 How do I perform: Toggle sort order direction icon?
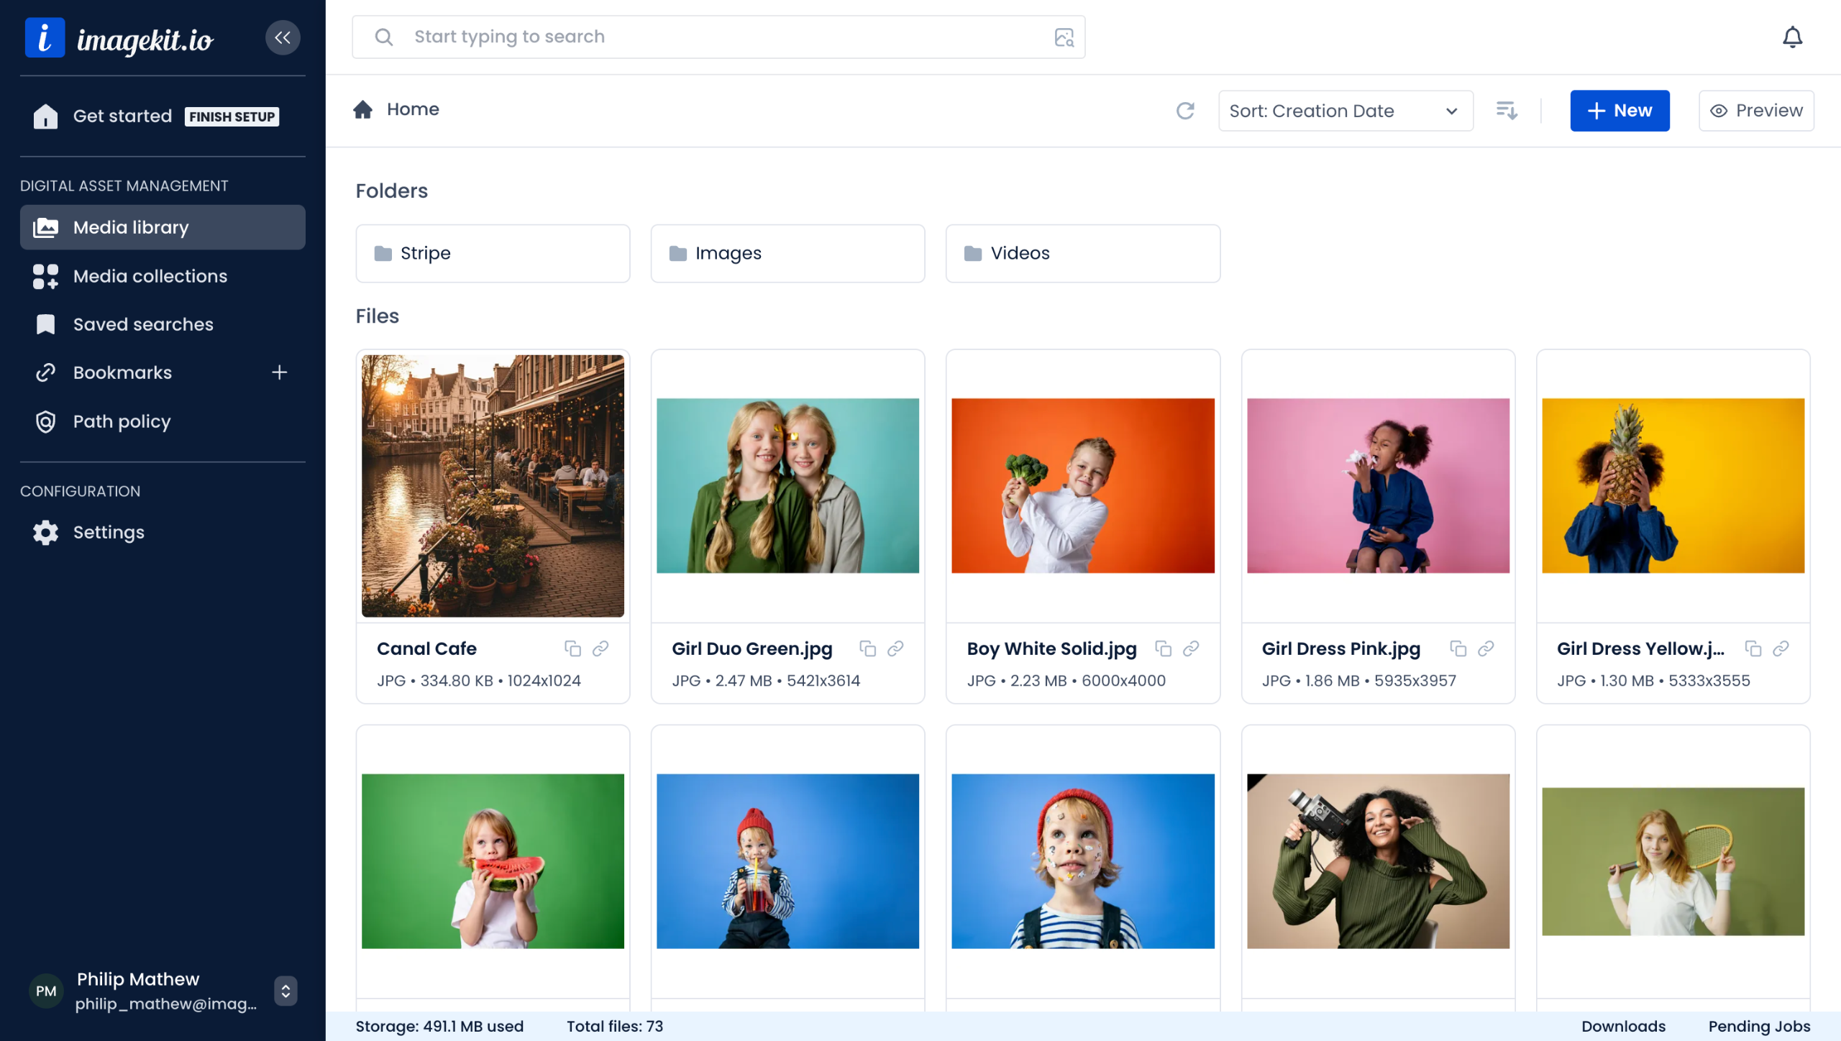tap(1507, 111)
